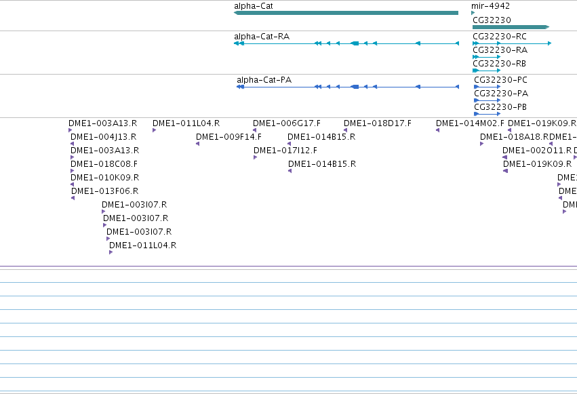This screenshot has width=577, height=394.
Task: Select the DME1-002O11.R feature
Action: tap(505, 157)
